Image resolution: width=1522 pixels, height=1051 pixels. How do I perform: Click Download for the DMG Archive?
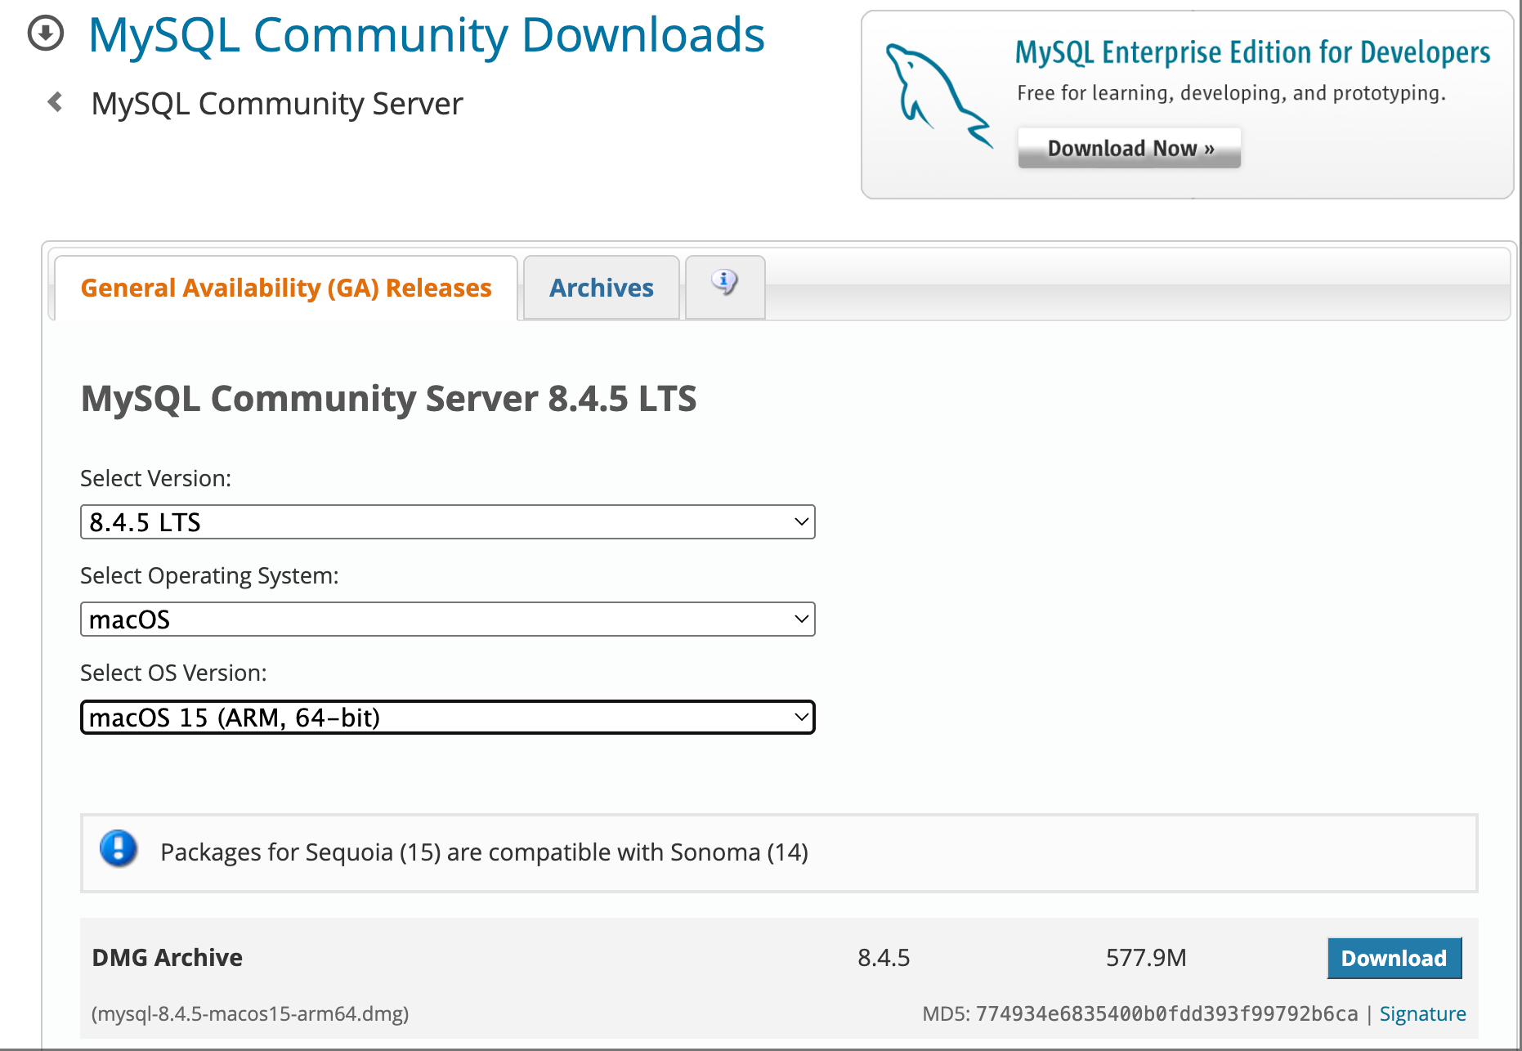click(x=1394, y=958)
